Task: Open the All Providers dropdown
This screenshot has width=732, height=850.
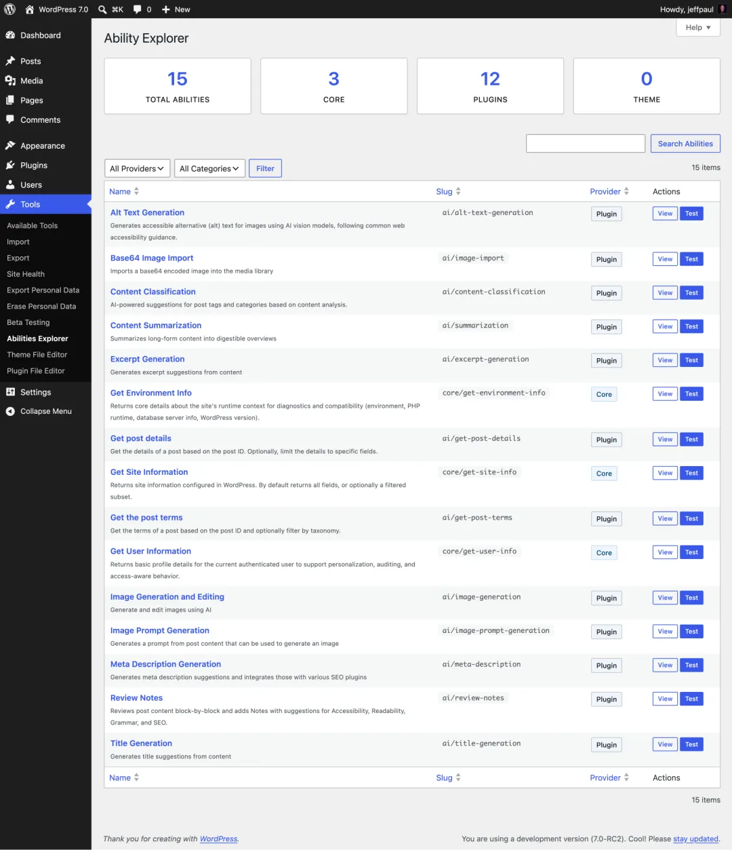Action: (x=138, y=168)
